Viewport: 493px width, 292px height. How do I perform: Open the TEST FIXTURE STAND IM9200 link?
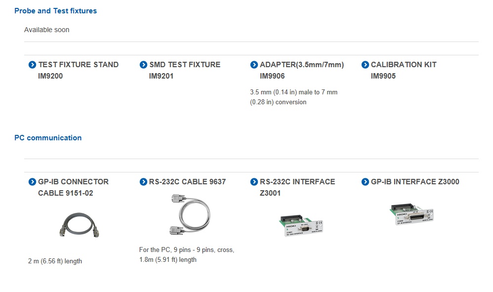click(78, 70)
